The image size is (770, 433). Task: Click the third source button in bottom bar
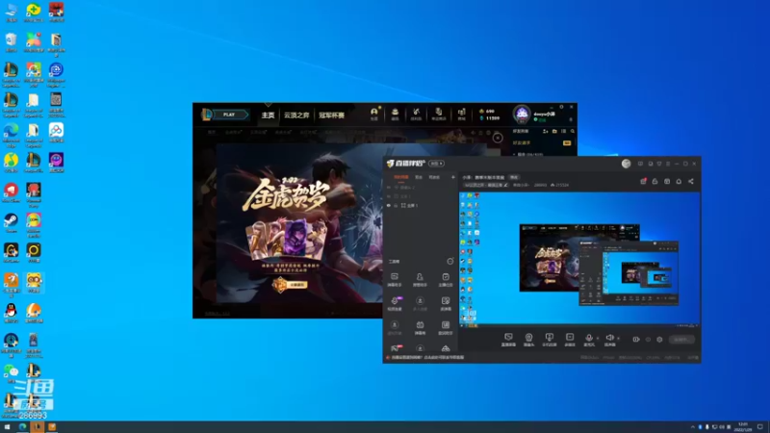[549, 340]
